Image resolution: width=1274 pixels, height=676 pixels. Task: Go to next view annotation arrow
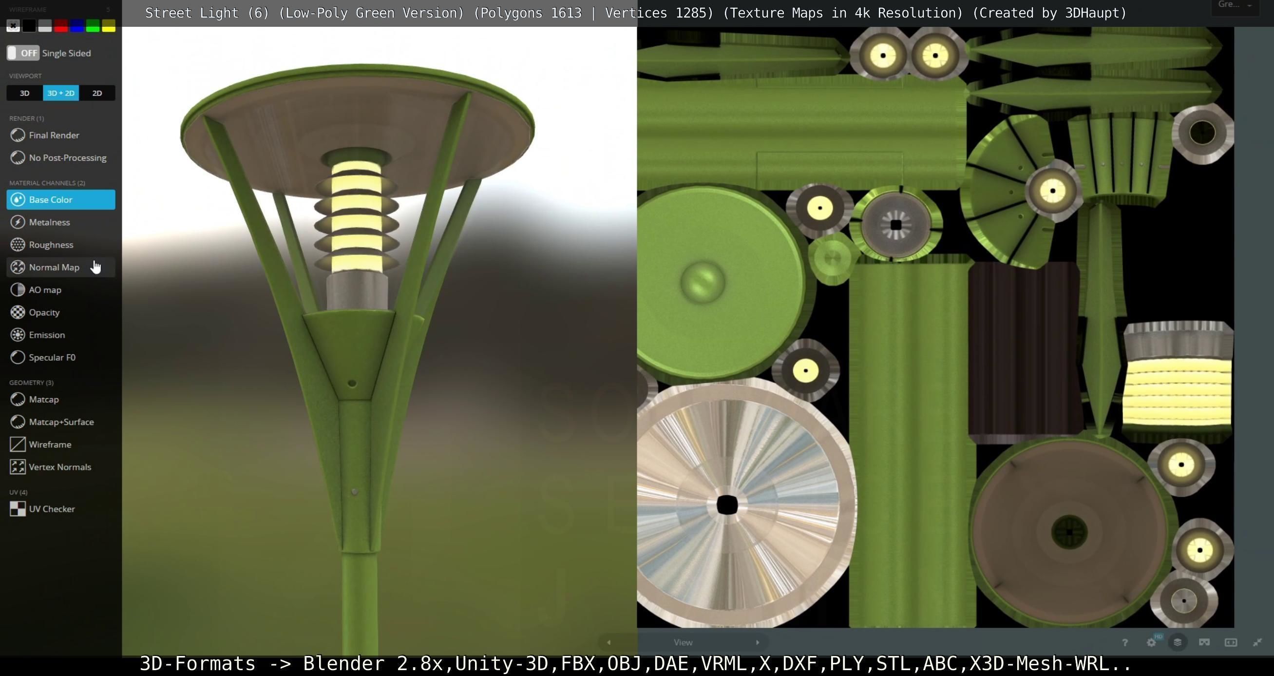[757, 642]
